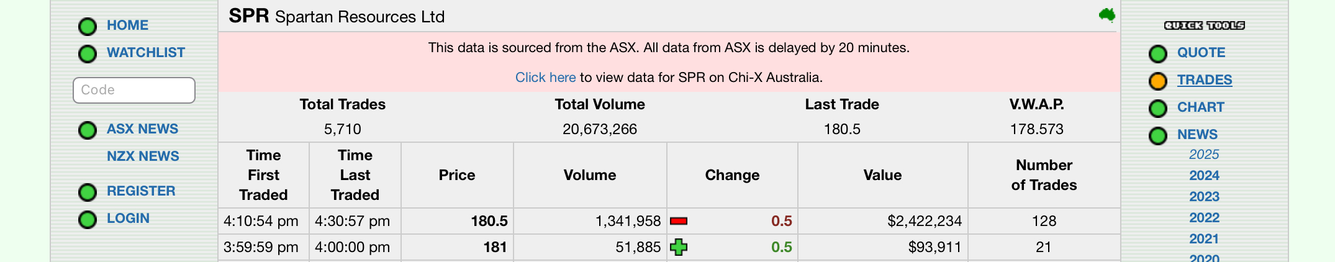Go to the WATCHLIST page

146,53
